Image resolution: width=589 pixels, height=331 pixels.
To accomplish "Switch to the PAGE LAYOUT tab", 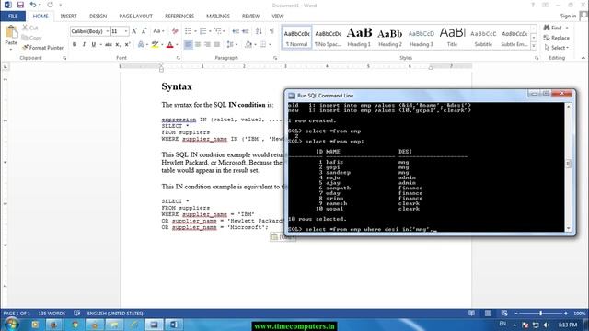I will 135,17.
